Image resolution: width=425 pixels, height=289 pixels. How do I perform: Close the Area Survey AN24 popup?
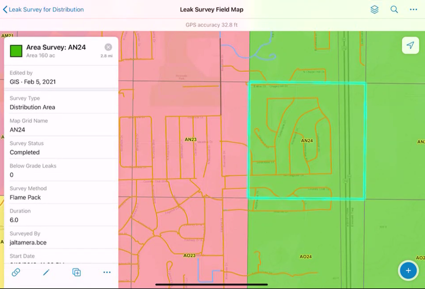pyautogui.click(x=108, y=47)
